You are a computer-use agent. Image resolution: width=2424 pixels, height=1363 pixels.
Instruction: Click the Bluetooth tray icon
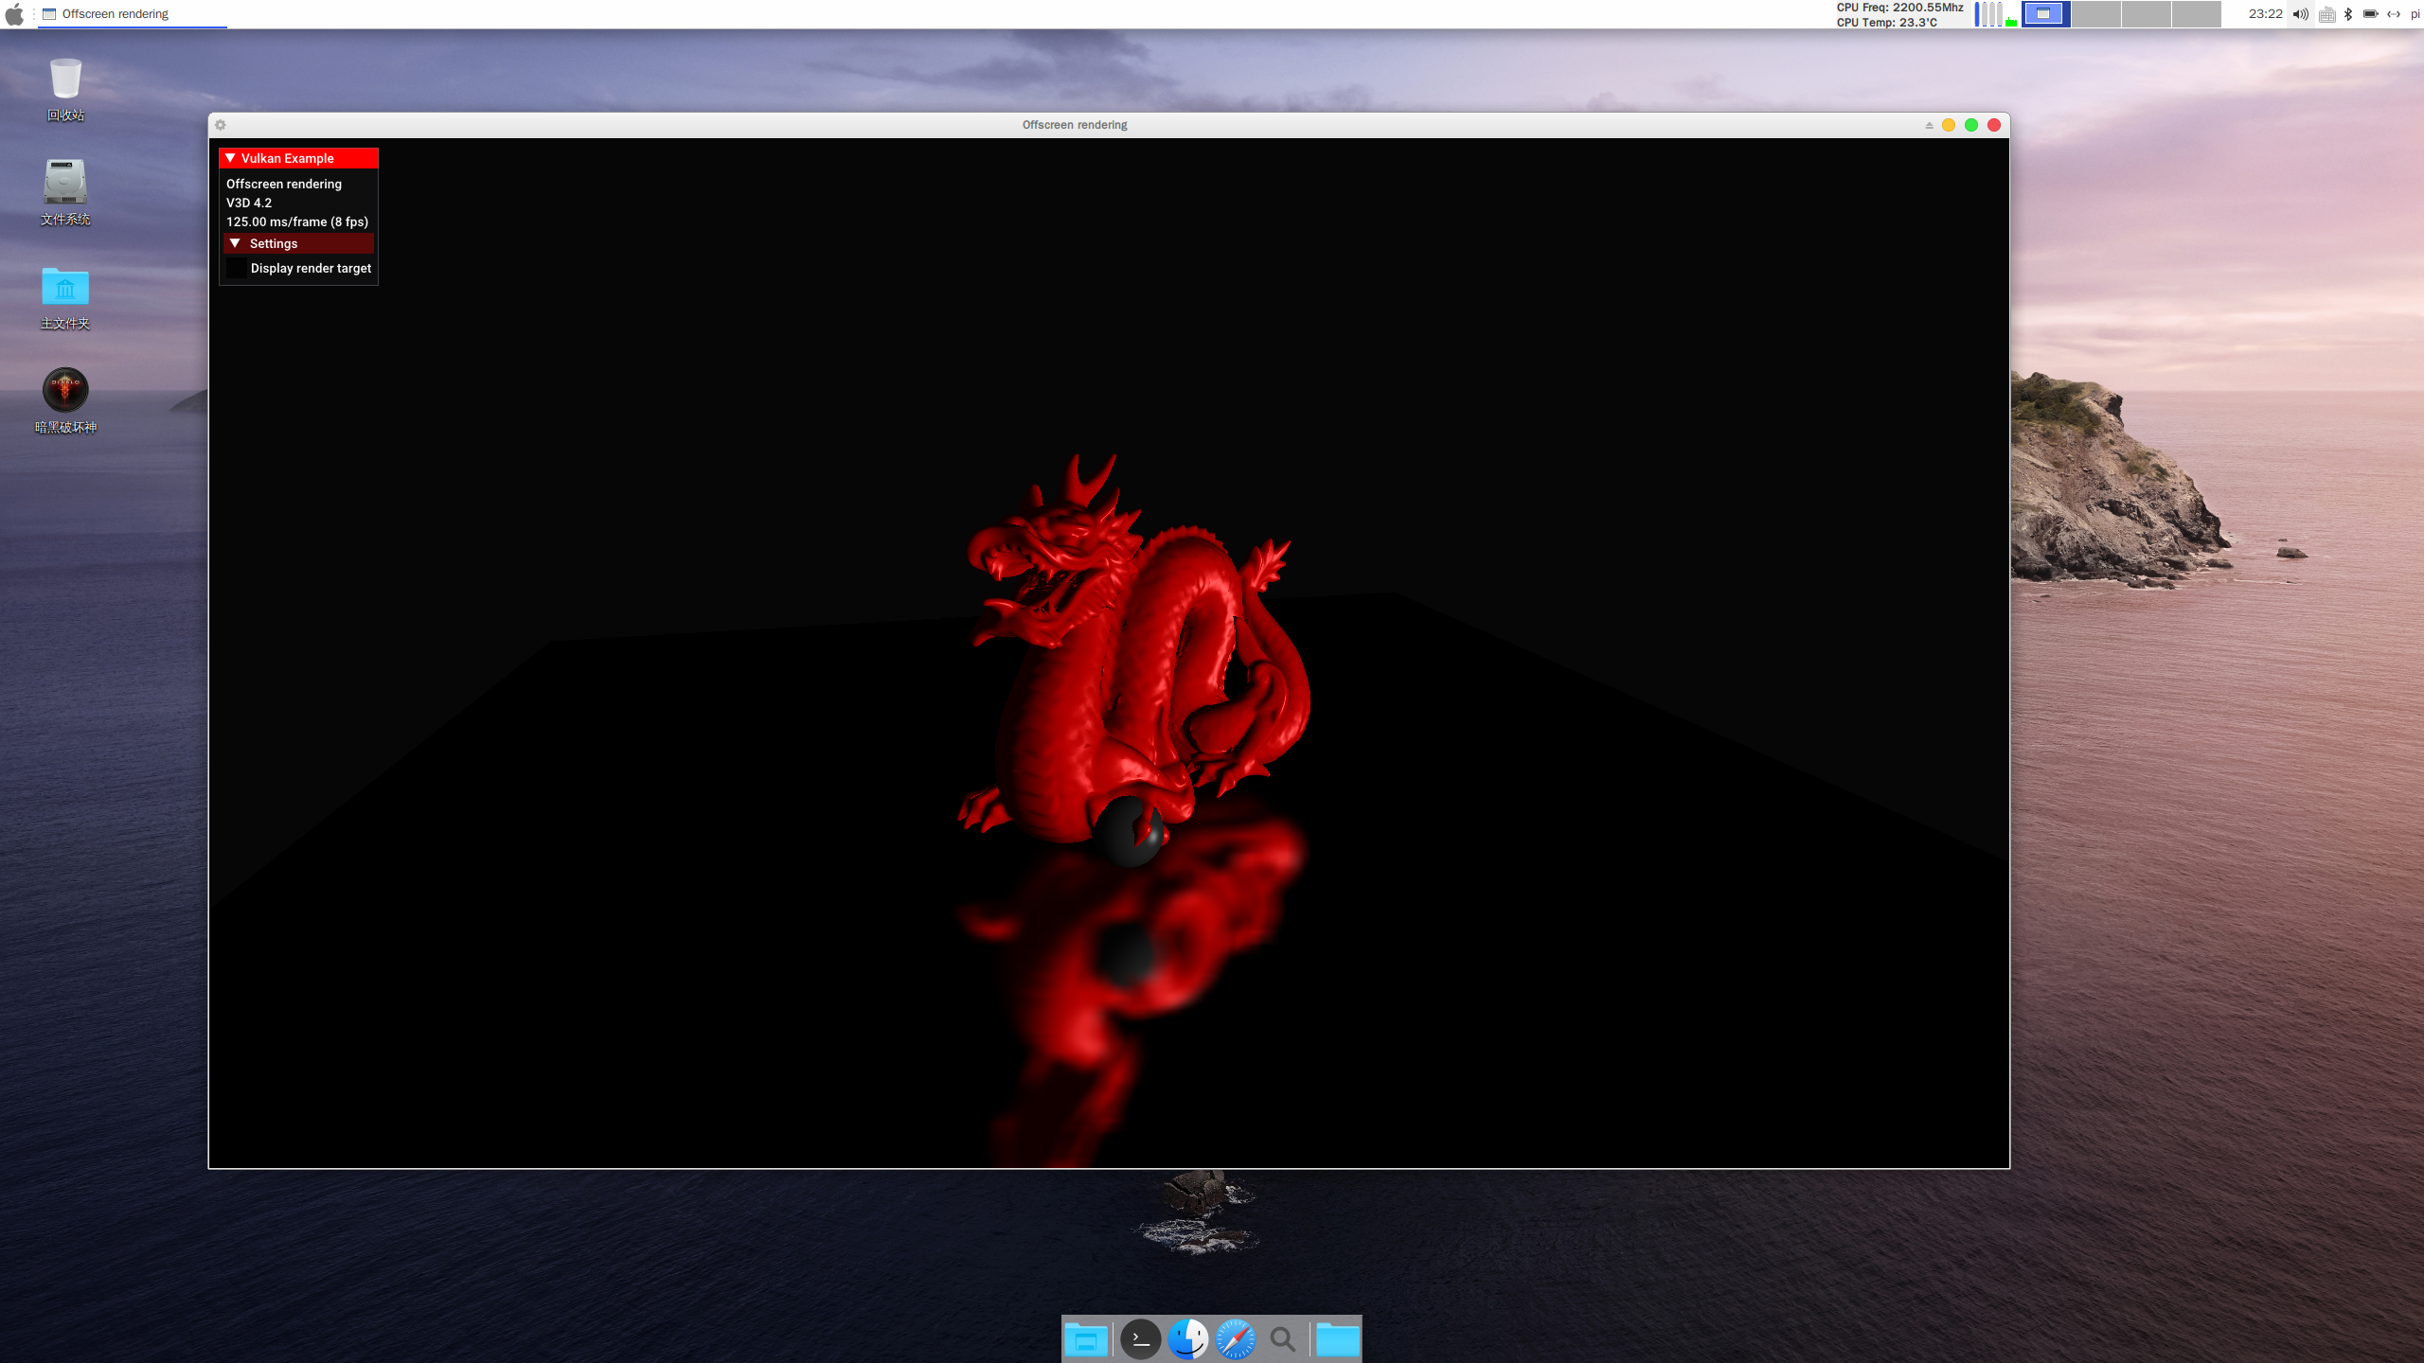click(x=2348, y=14)
